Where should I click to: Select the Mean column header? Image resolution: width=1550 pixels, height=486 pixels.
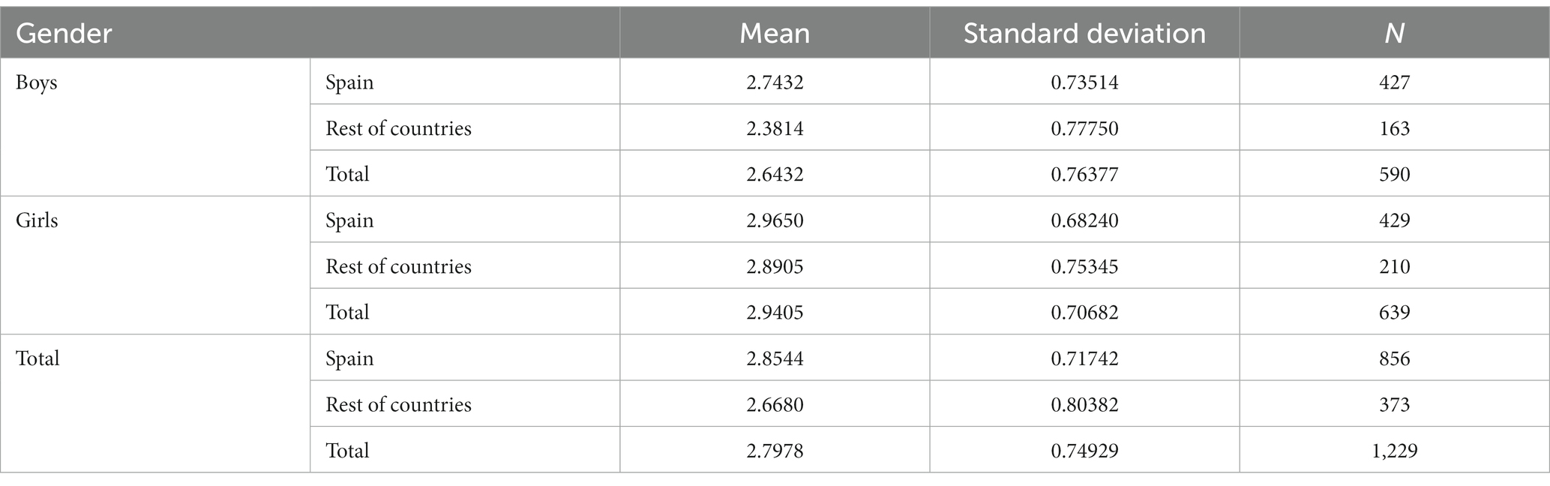click(775, 34)
